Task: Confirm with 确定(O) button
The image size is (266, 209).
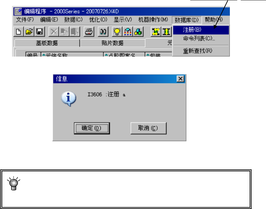Action: [92, 128]
